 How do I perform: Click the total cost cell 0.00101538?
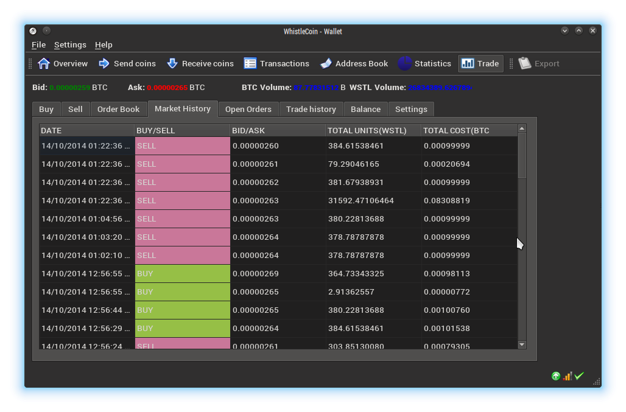pyautogui.click(x=469, y=329)
